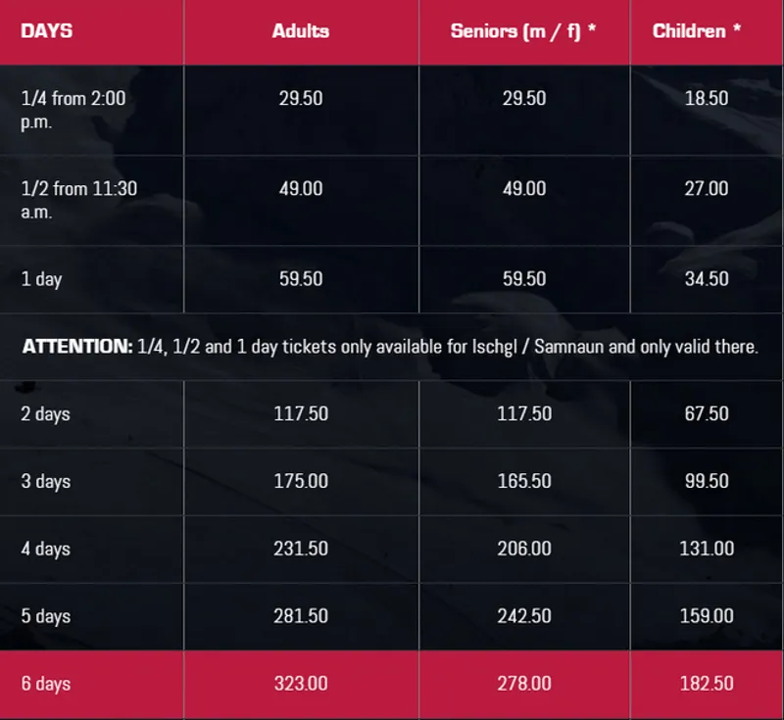784x720 pixels.
Task: Click the adult 6 days price 323.00
Action: (300, 684)
